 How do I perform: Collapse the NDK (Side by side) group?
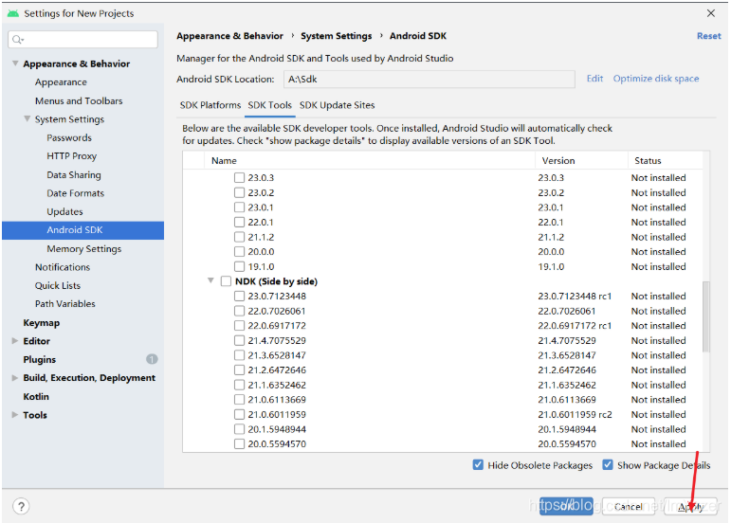point(210,280)
